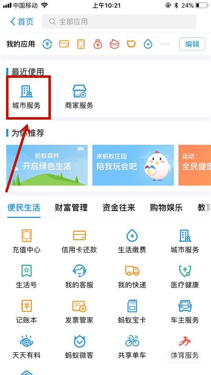Open 共享单车 bicycle icon
This screenshot has height=375, width=211.
pos(132,341)
